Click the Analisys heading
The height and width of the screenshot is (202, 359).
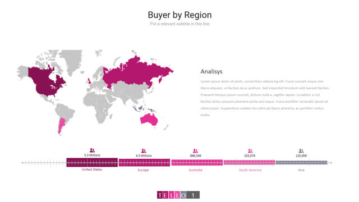pos(211,71)
